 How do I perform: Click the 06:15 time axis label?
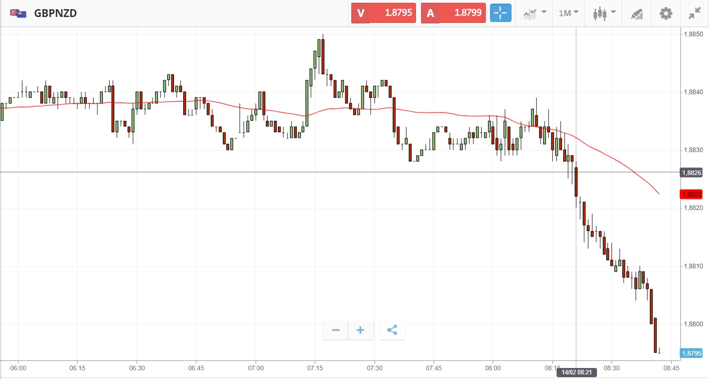tap(78, 368)
